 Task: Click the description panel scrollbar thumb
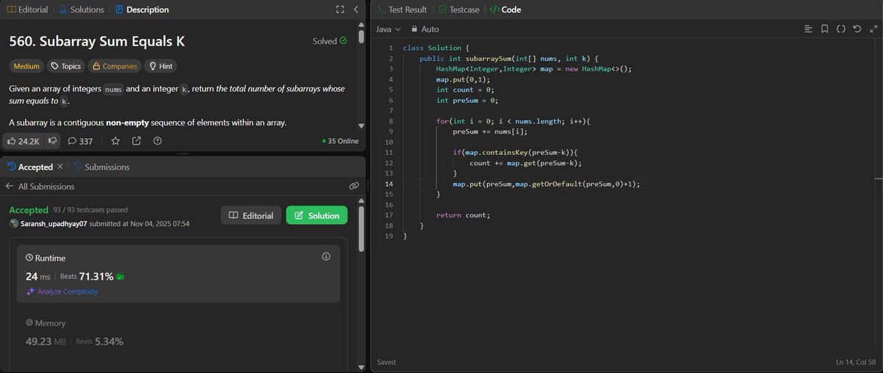[361, 37]
